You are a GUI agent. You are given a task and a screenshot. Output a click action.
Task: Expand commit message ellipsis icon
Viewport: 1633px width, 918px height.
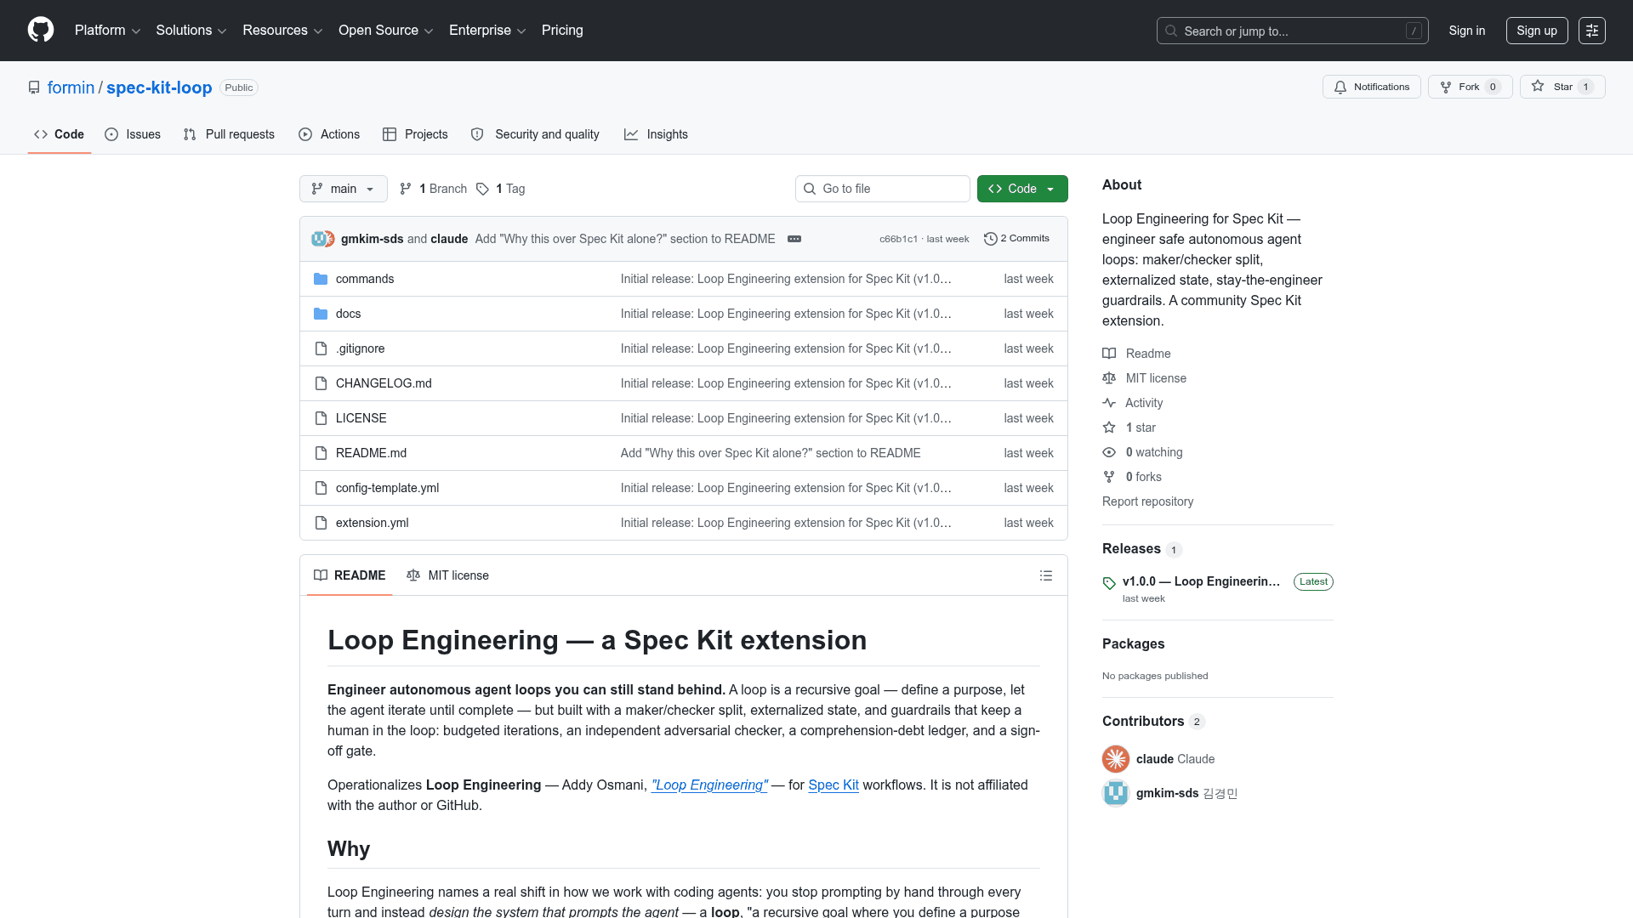coord(794,239)
